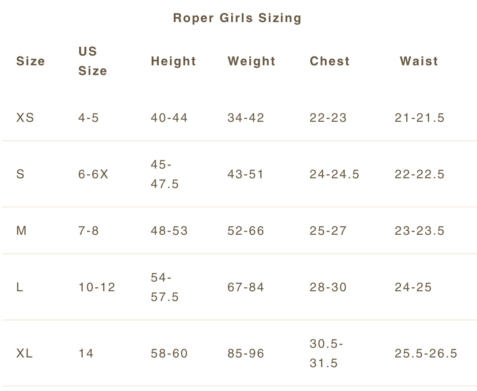Click the Chest column header

tap(330, 61)
